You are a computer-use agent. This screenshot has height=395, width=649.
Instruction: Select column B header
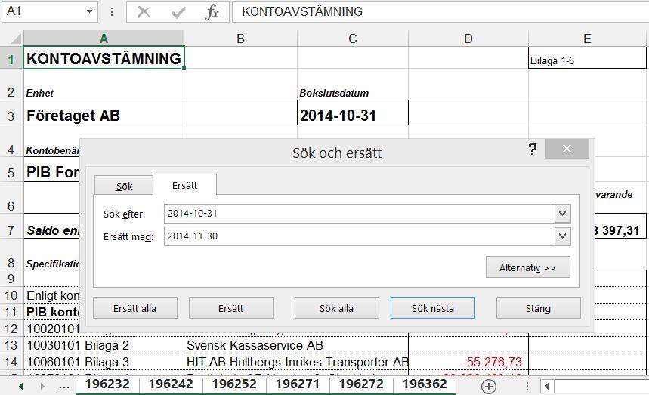pyautogui.click(x=240, y=39)
